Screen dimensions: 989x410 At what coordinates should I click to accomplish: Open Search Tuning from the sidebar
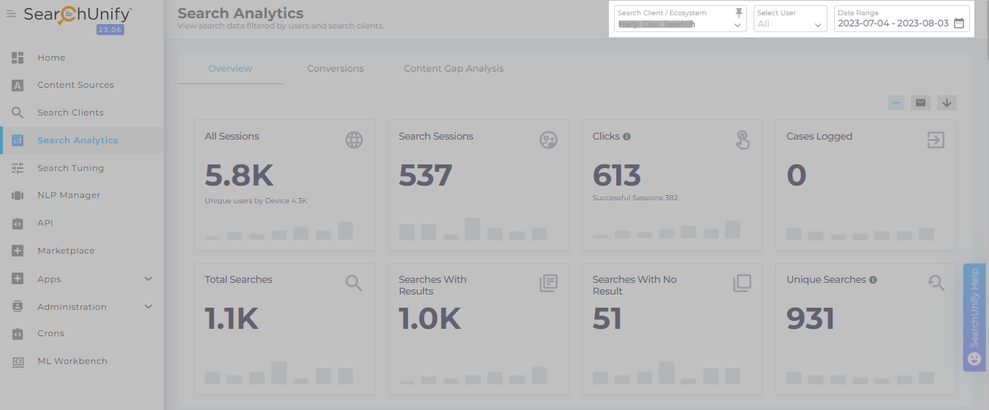click(x=70, y=168)
